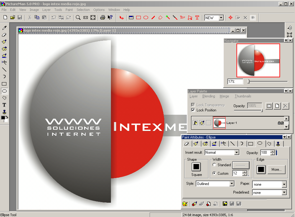Click the red move-selection cross icon
The height and width of the screenshot is (217, 295).
point(230,17)
